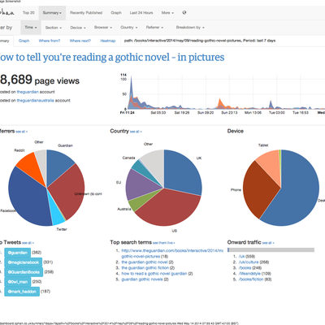Open the Top 20 page
Screen dimensions: 325x325
(28, 13)
